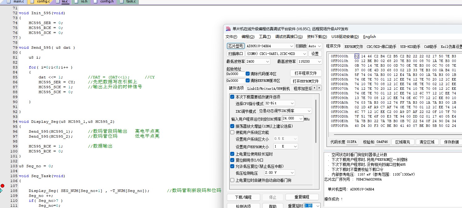Open the CPU指令模式 32-Bit dropdown

coord(279,103)
